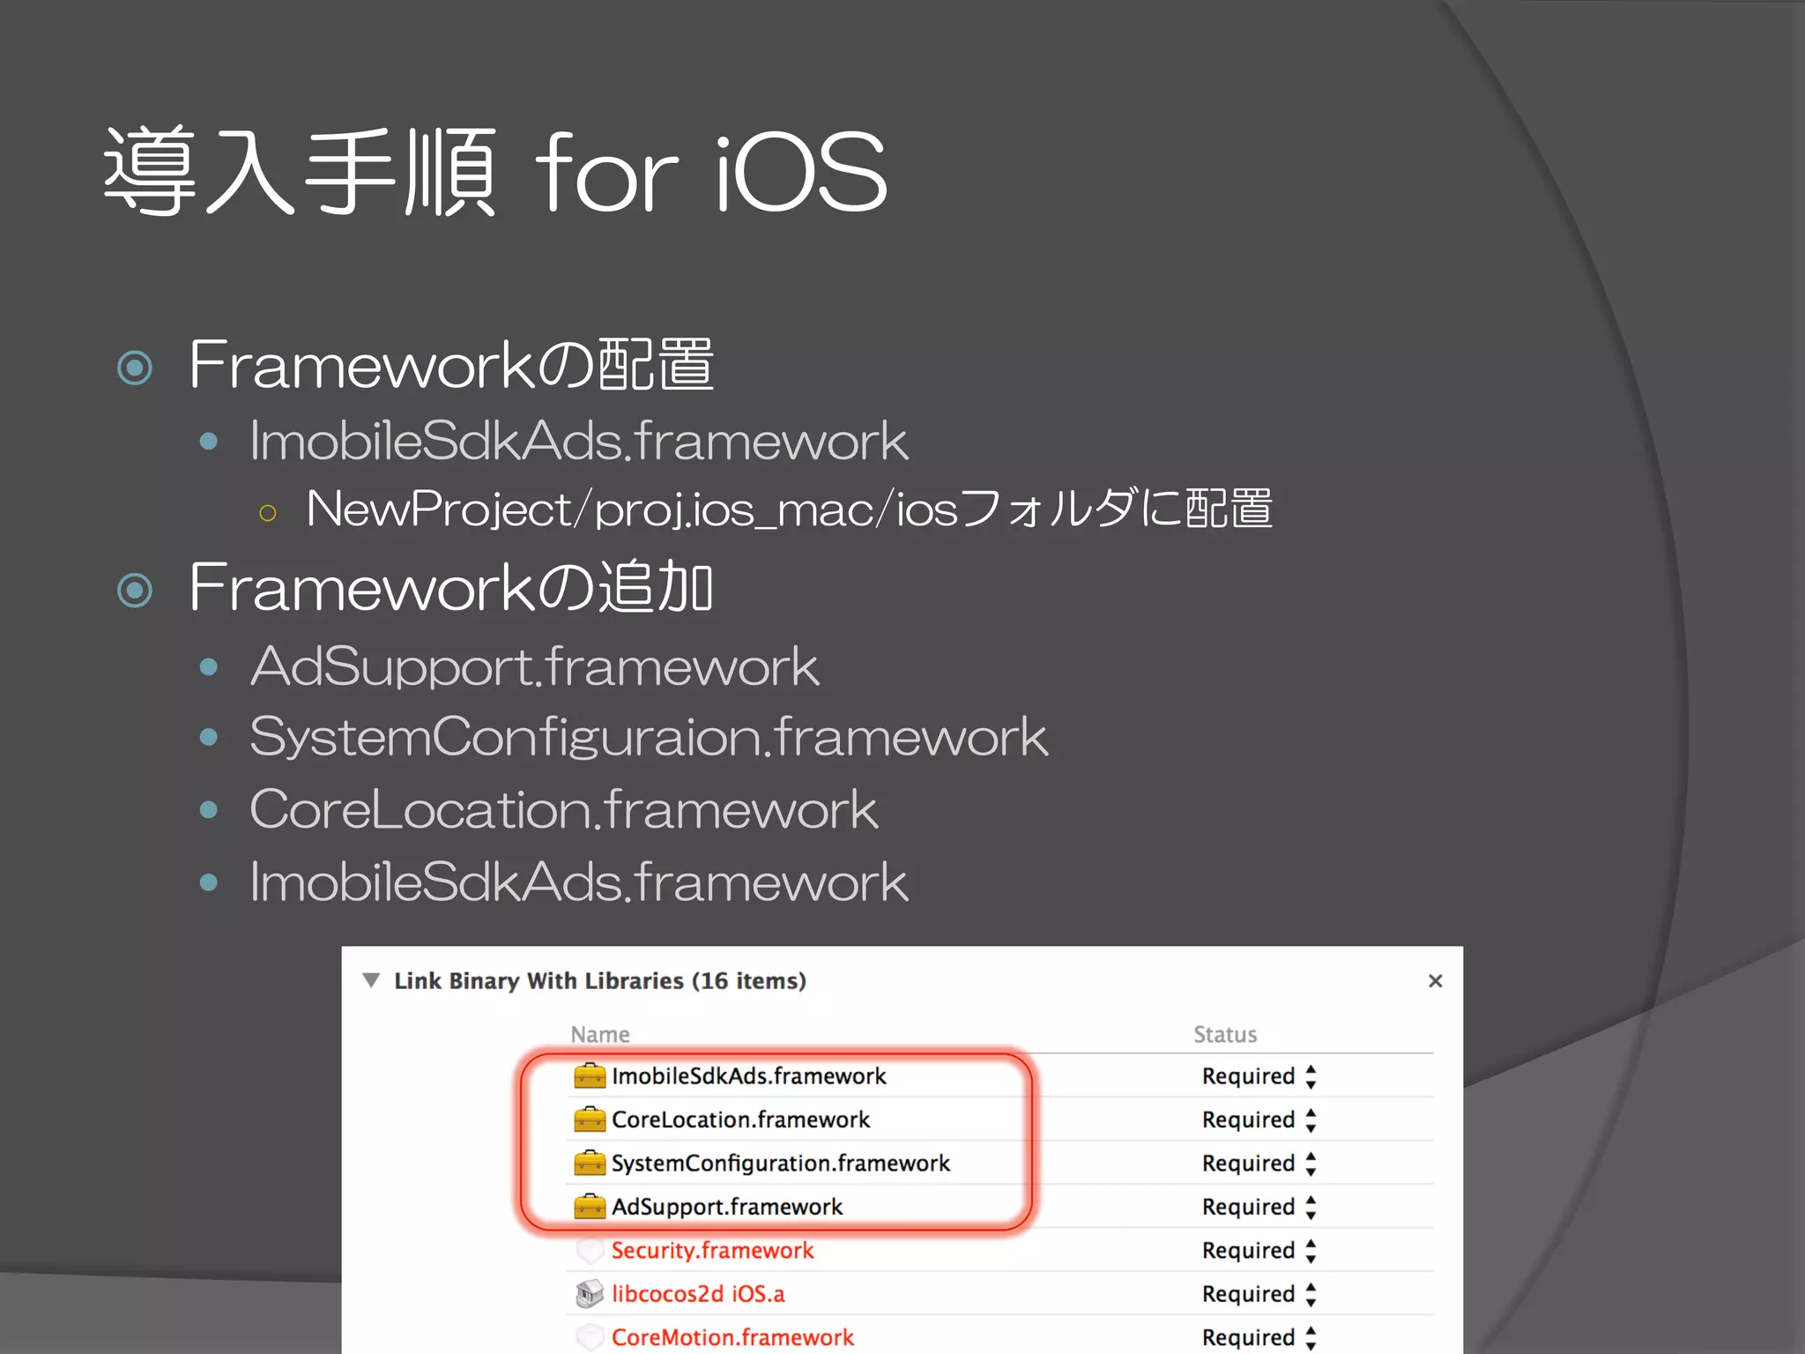Click the CoreMotion.framework placeholder icon
1805x1354 pixels.
pos(590,1337)
